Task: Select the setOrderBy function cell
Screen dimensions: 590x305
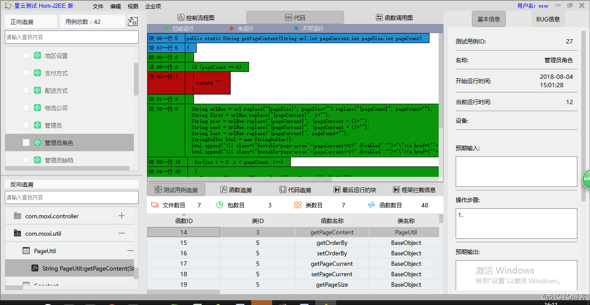Action: [332, 253]
